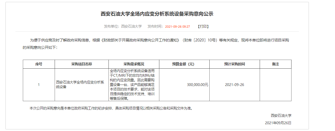Click project name cell 西安石油大学全场内应变分析系统设备
Image resolution: width=335 pixels, height=131 pixels.
coord(82,85)
